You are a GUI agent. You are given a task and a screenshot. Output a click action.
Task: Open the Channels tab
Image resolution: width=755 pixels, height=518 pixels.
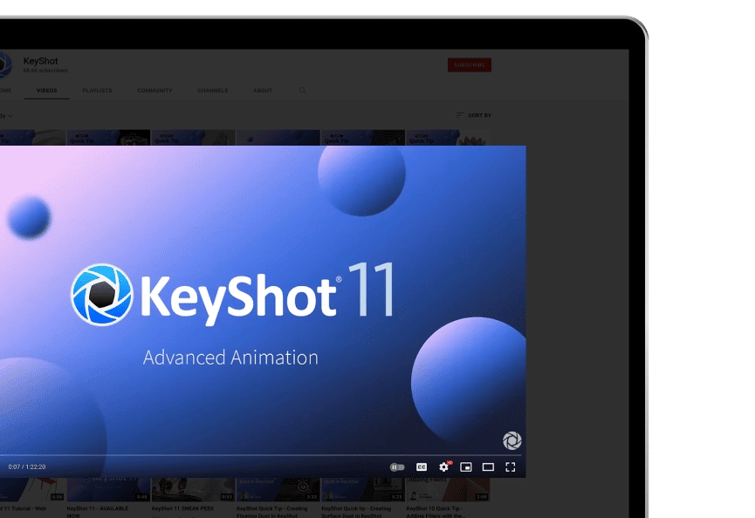[x=213, y=91]
